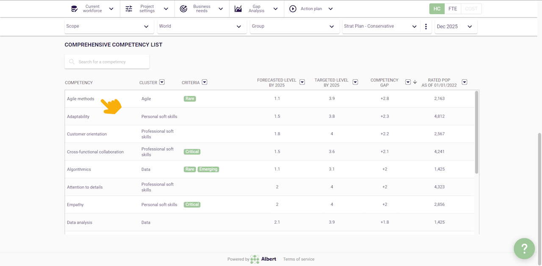Open the help question mark button

pos(524,249)
